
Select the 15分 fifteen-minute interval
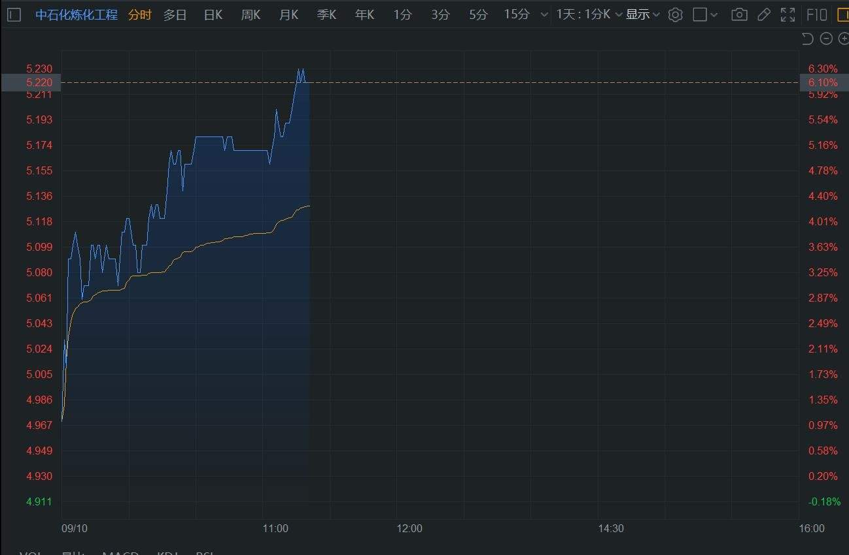(x=517, y=14)
